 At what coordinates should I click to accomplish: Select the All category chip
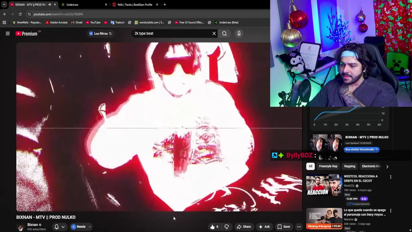(x=310, y=166)
